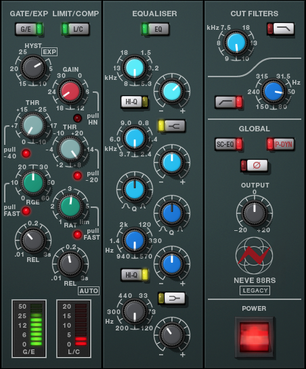Toggle the phase invert Ø switch
Viewport: 306px width, 369px height.
(254, 165)
